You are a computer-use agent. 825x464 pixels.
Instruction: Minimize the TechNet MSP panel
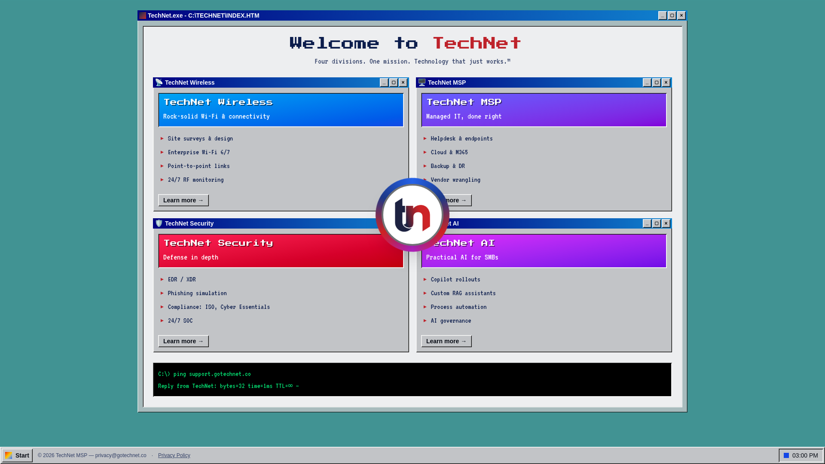coord(647,82)
